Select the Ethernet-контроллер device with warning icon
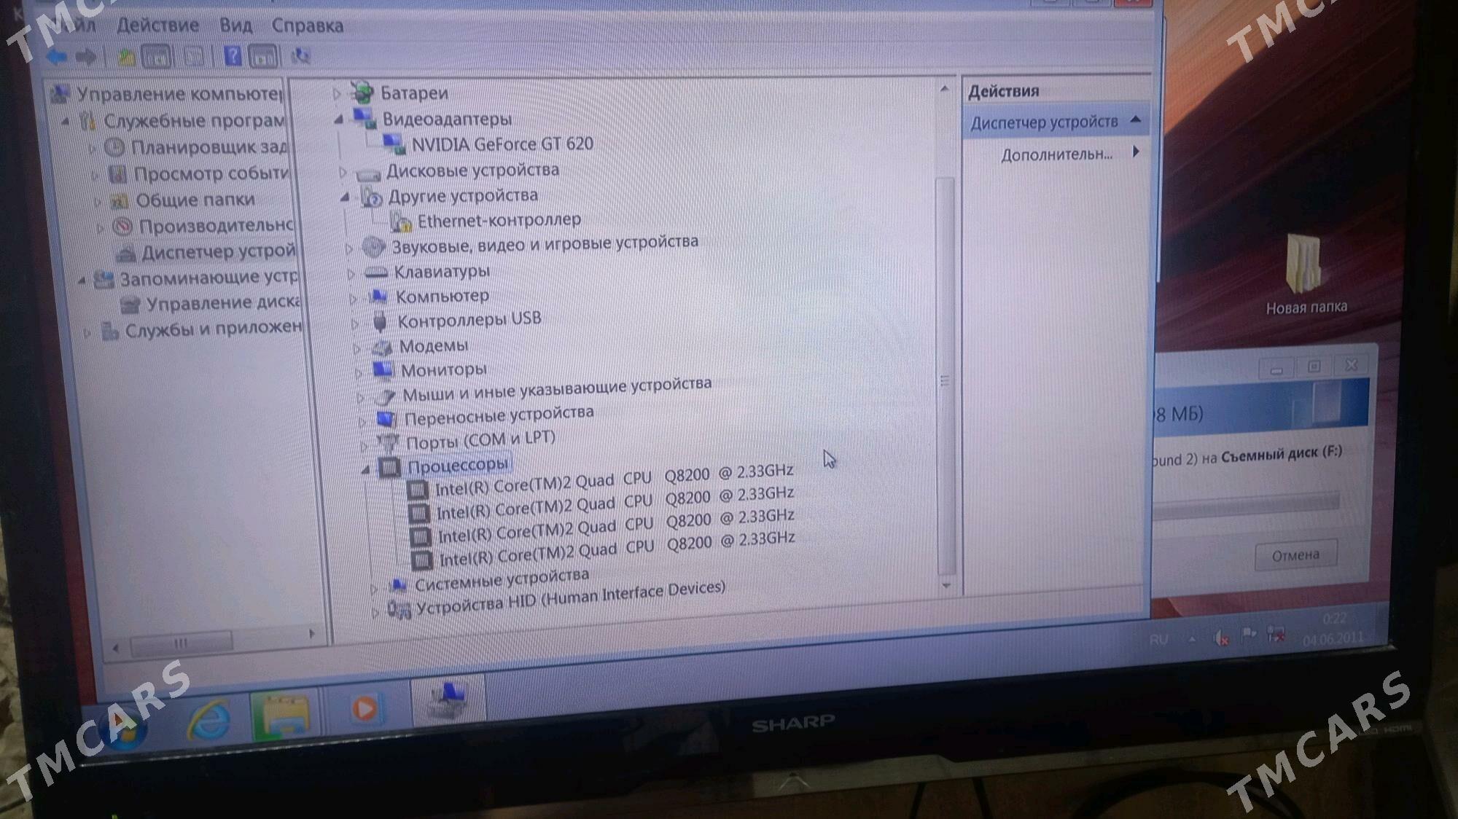The width and height of the screenshot is (1458, 819). pos(499,220)
